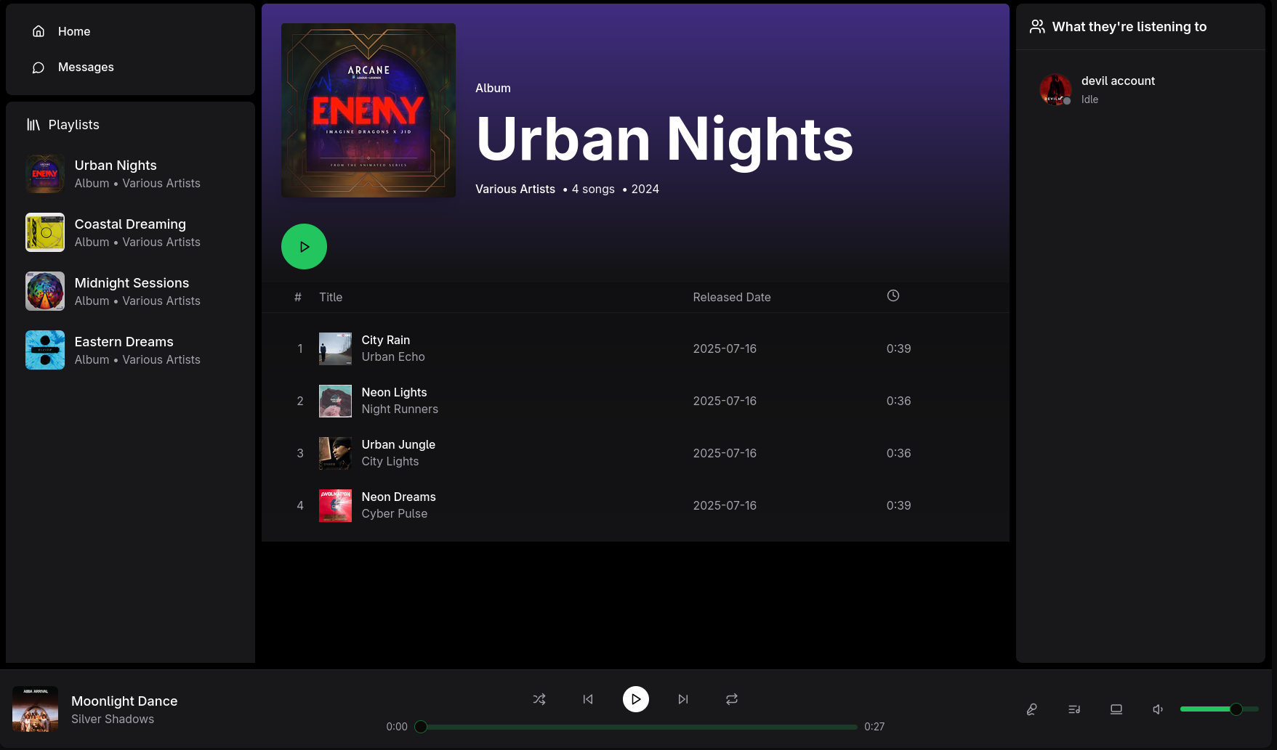The width and height of the screenshot is (1277, 750).
Task: Mute audio with the speaker icon
Action: coord(1158,709)
